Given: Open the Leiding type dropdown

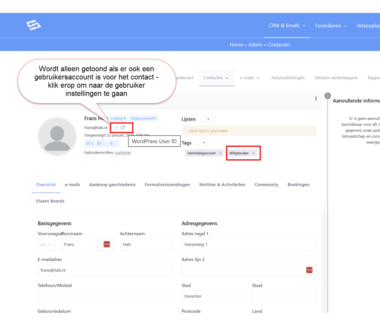Looking at the screenshot, I should 118,118.
